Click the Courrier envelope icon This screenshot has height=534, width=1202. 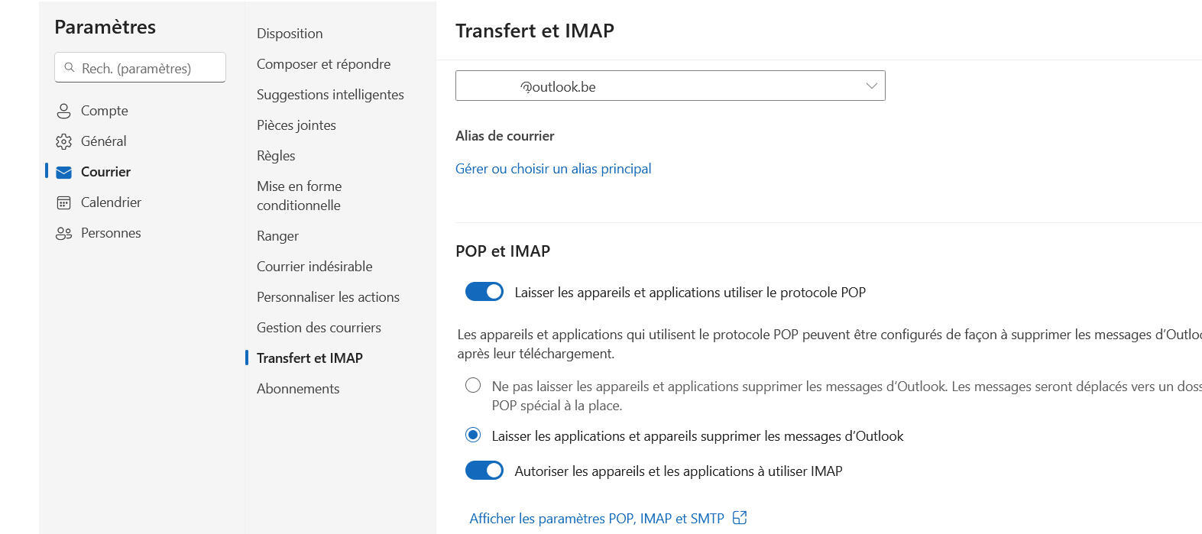coord(64,172)
